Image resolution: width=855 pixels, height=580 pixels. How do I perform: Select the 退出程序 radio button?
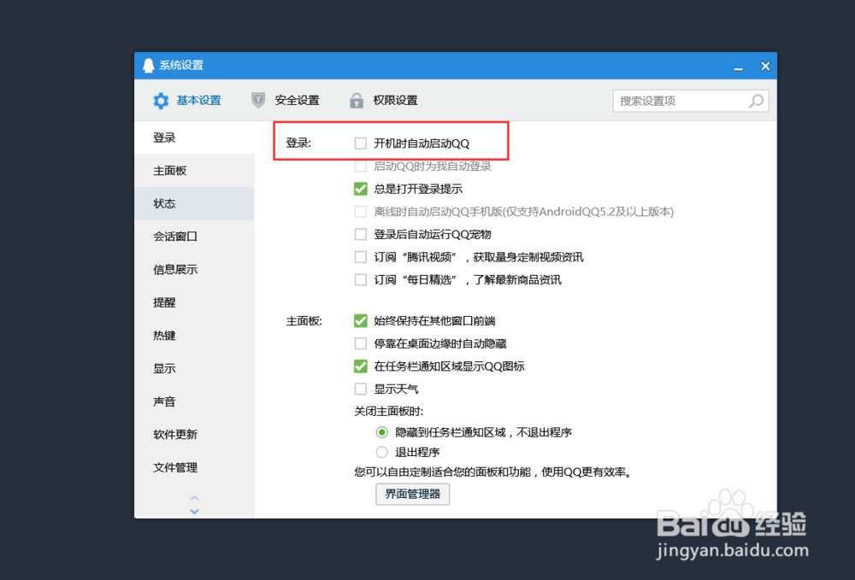[381, 452]
